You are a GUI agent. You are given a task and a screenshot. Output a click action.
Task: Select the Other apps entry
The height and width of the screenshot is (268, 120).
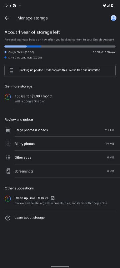coord(60,157)
